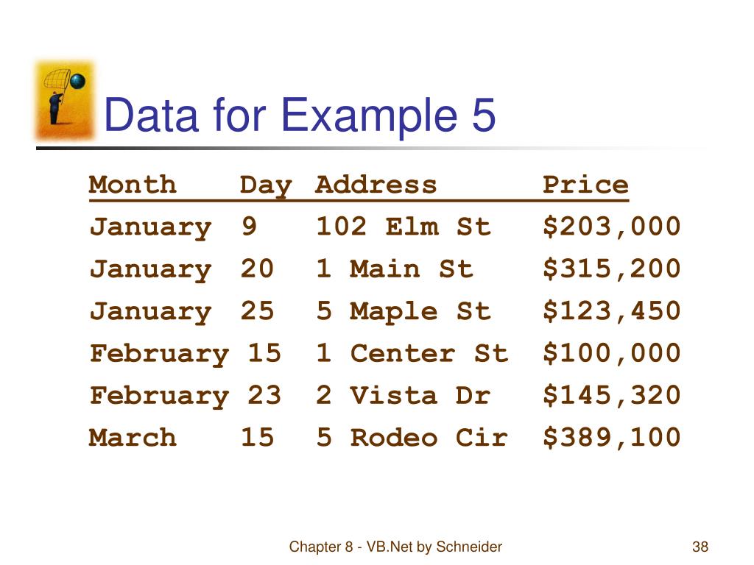Click the $100,000 price value

[x=612, y=354]
